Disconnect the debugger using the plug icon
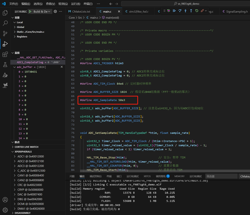Image resolution: width=250 pixels, height=215 pixels. (202, 11)
